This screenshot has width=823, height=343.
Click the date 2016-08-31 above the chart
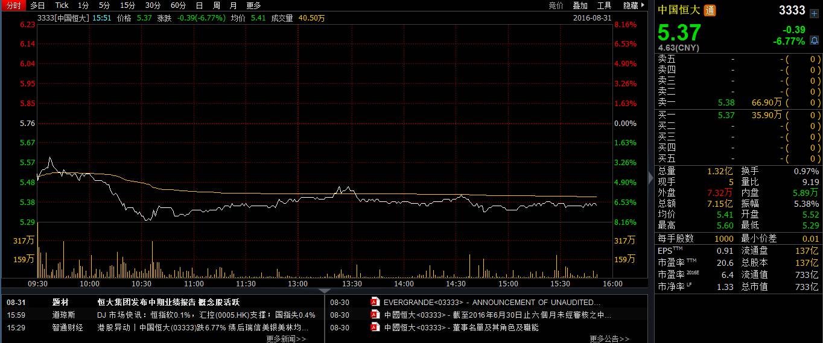(x=592, y=17)
